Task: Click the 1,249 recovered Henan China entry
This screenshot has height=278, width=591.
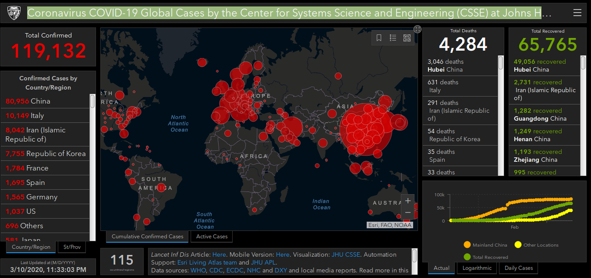Action: pyautogui.click(x=545, y=135)
